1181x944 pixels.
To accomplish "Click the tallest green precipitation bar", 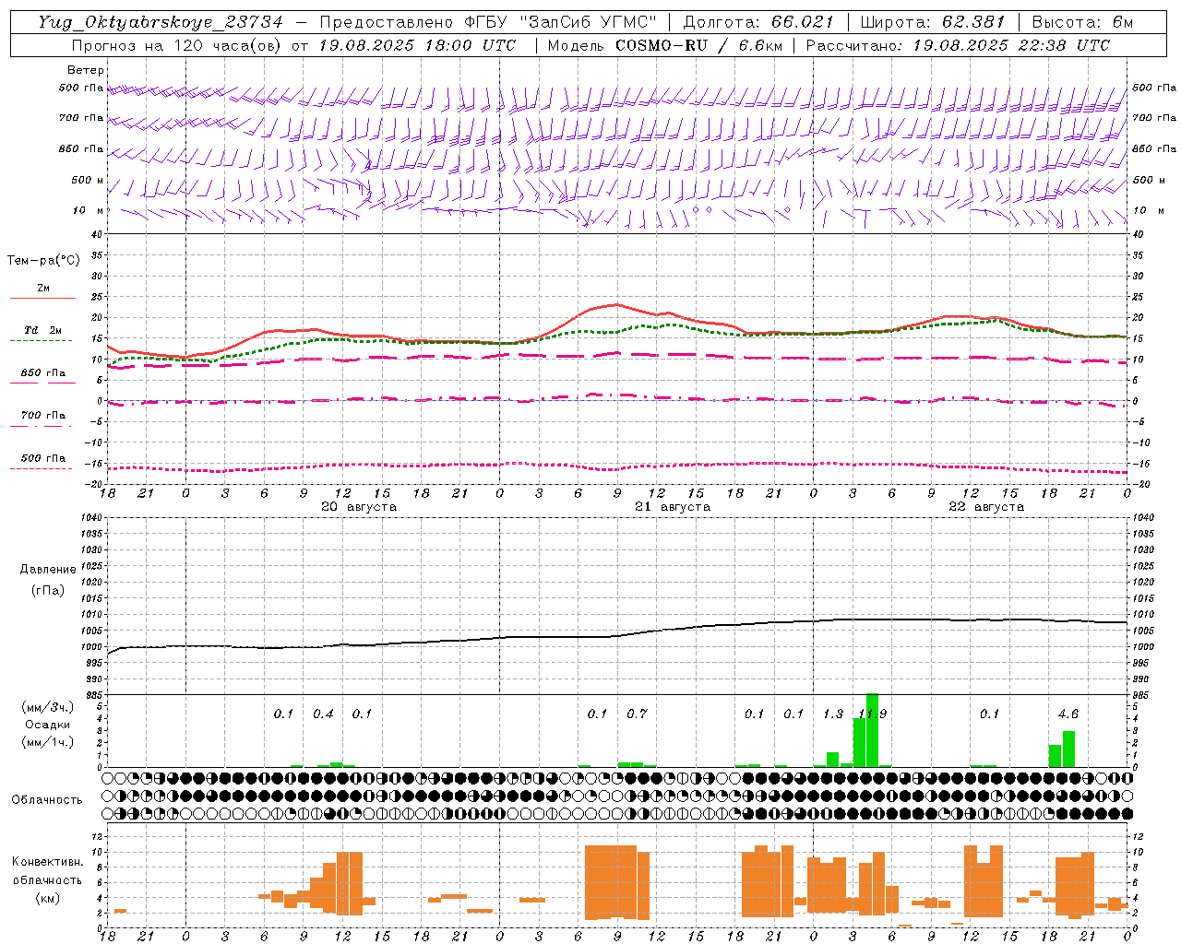I will point(872,730).
